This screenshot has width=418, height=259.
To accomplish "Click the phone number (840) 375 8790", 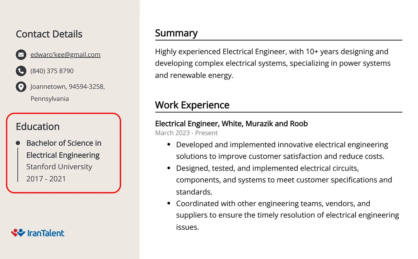I will (x=52, y=71).
